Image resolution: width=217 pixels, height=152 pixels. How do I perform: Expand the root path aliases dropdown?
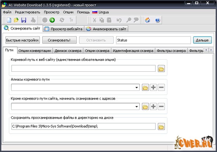136,87
